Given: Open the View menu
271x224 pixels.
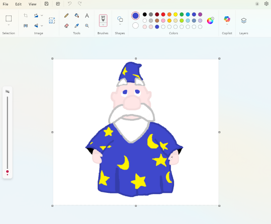Looking at the screenshot, I should click(x=32, y=4).
